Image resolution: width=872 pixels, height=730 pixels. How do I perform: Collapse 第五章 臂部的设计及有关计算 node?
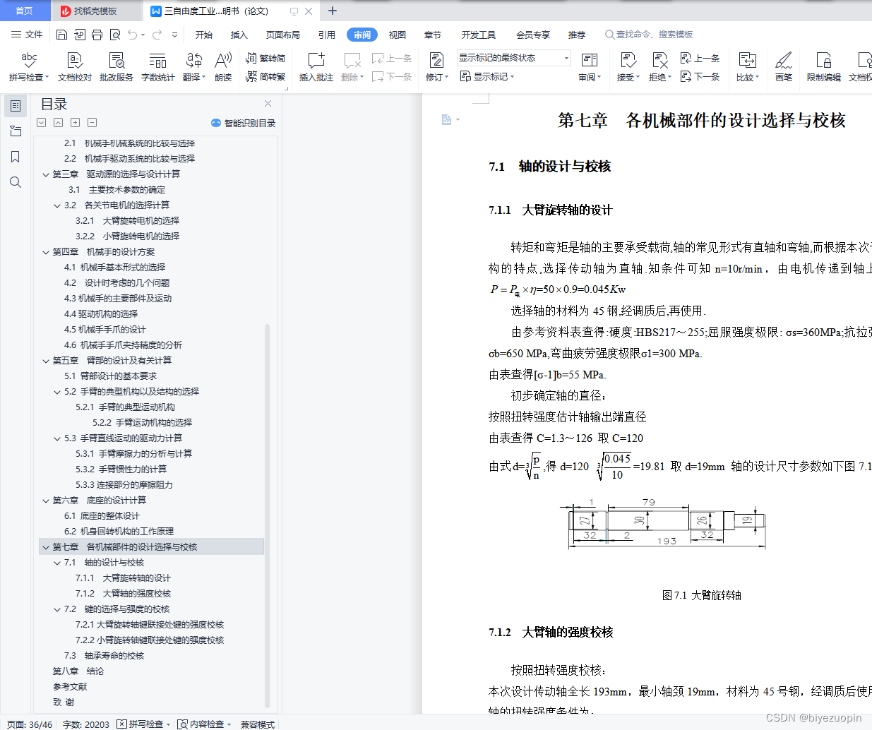pos(46,361)
